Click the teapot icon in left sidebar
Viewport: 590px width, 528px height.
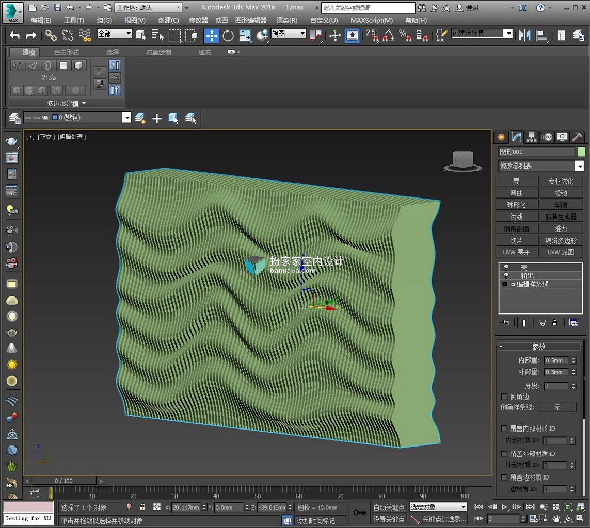pyautogui.click(x=12, y=141)
